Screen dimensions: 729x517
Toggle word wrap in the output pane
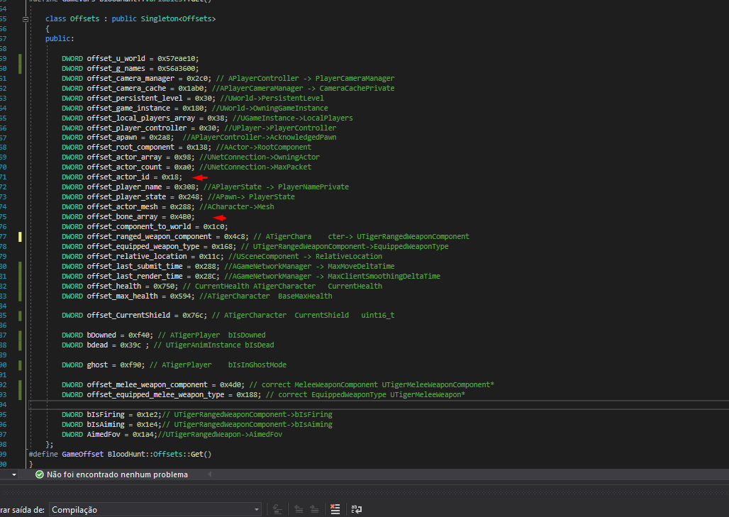click(357, 510)
